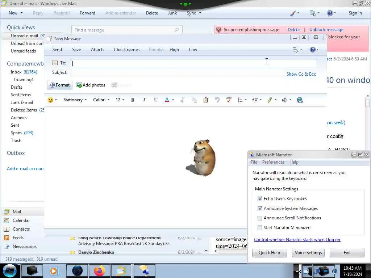Image resolution: width=371 pixels, height=278 pixels.
Task: Click Add photos in New Message
Action: coord(91,85)
